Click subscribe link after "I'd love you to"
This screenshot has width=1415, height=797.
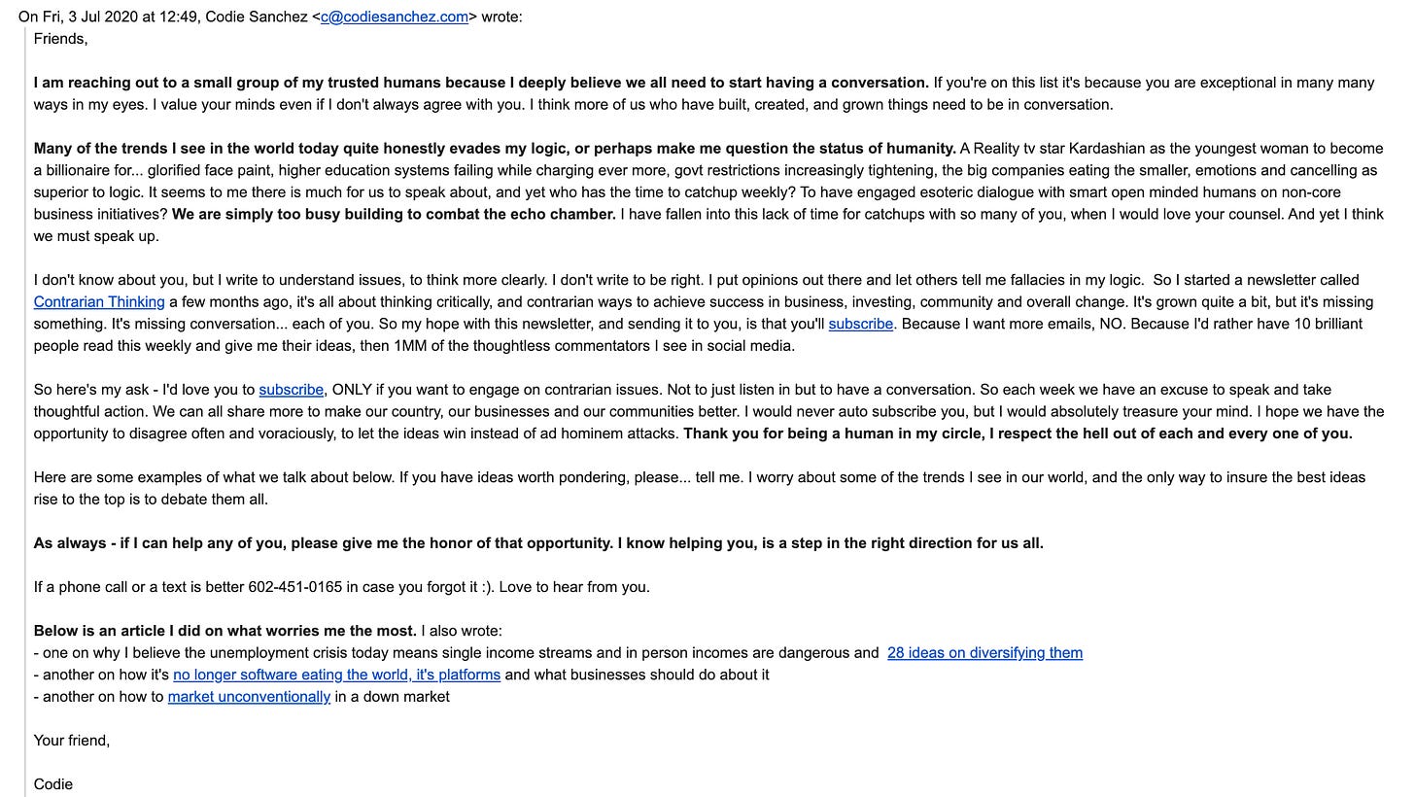tap(291, 389)
